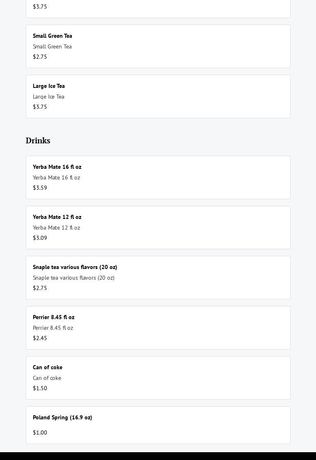Click the Large Ice Tea item title
This screenshot has height=460, width=316.
[x=49, y=86]
